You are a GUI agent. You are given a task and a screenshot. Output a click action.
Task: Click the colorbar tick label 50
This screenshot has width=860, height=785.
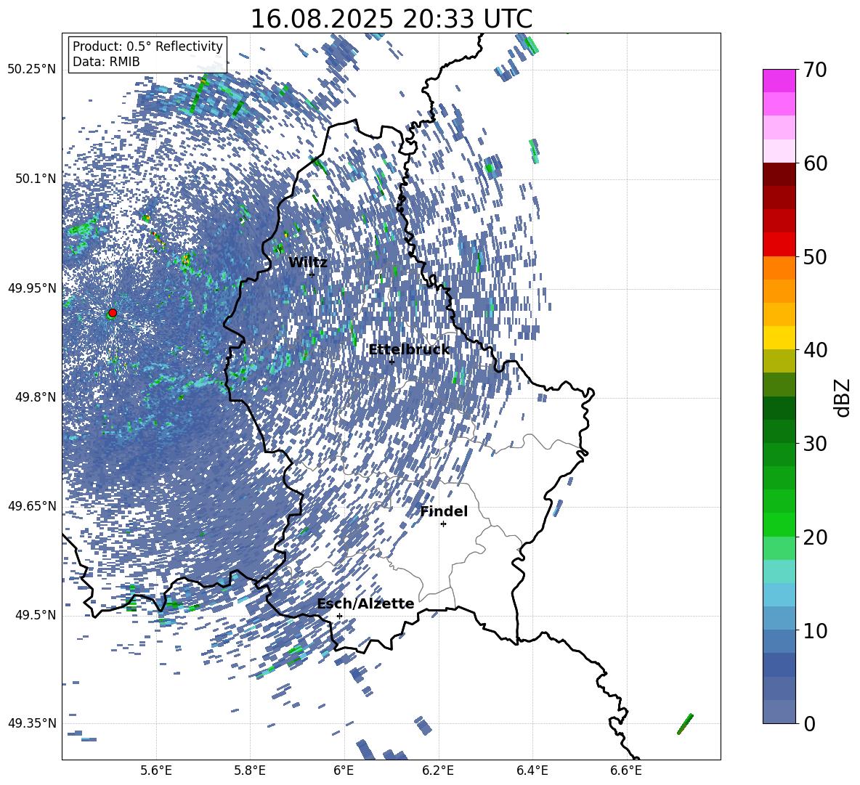click(x=814, y=256)
